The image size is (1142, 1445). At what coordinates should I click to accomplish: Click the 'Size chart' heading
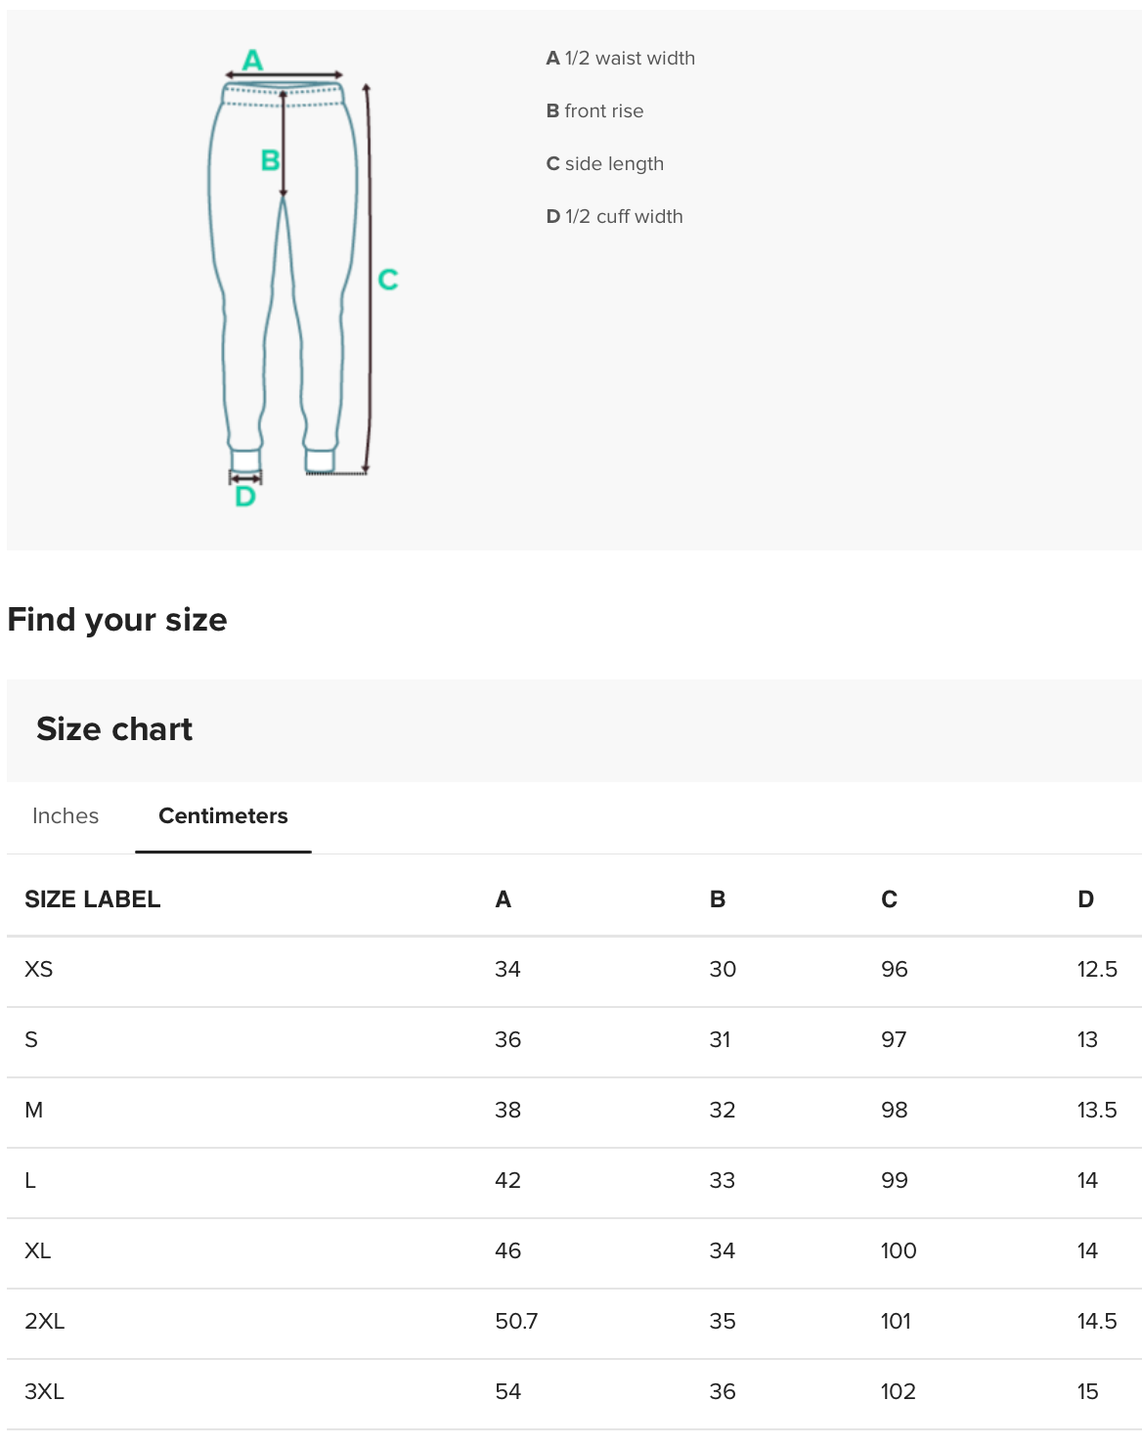point(114,729)
